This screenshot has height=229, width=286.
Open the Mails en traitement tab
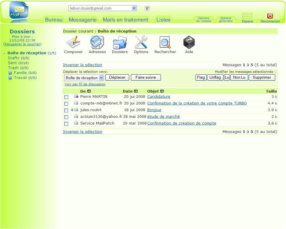[x=125, y=20]
